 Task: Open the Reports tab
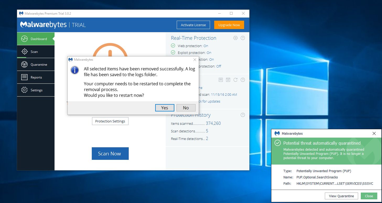[36, 77]
